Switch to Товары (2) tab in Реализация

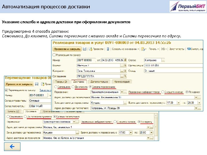tap(61, 82)
